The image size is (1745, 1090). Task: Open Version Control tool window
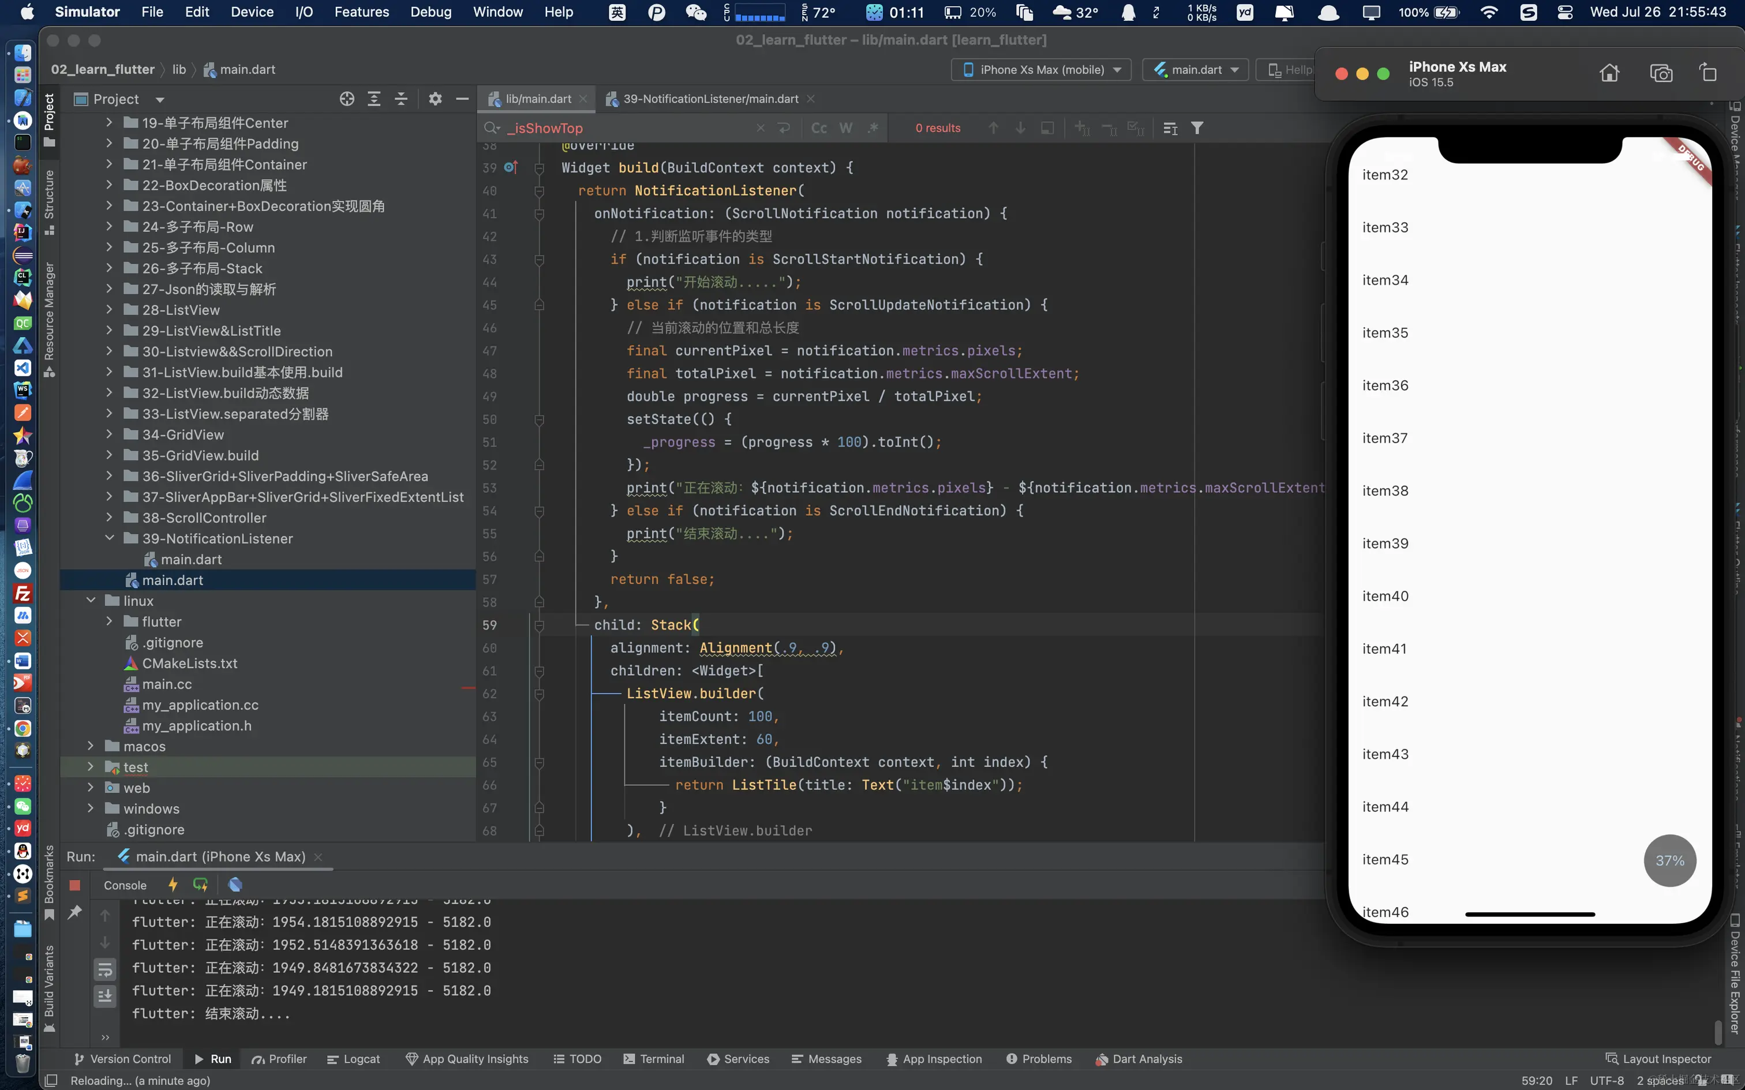(122, 1059)
